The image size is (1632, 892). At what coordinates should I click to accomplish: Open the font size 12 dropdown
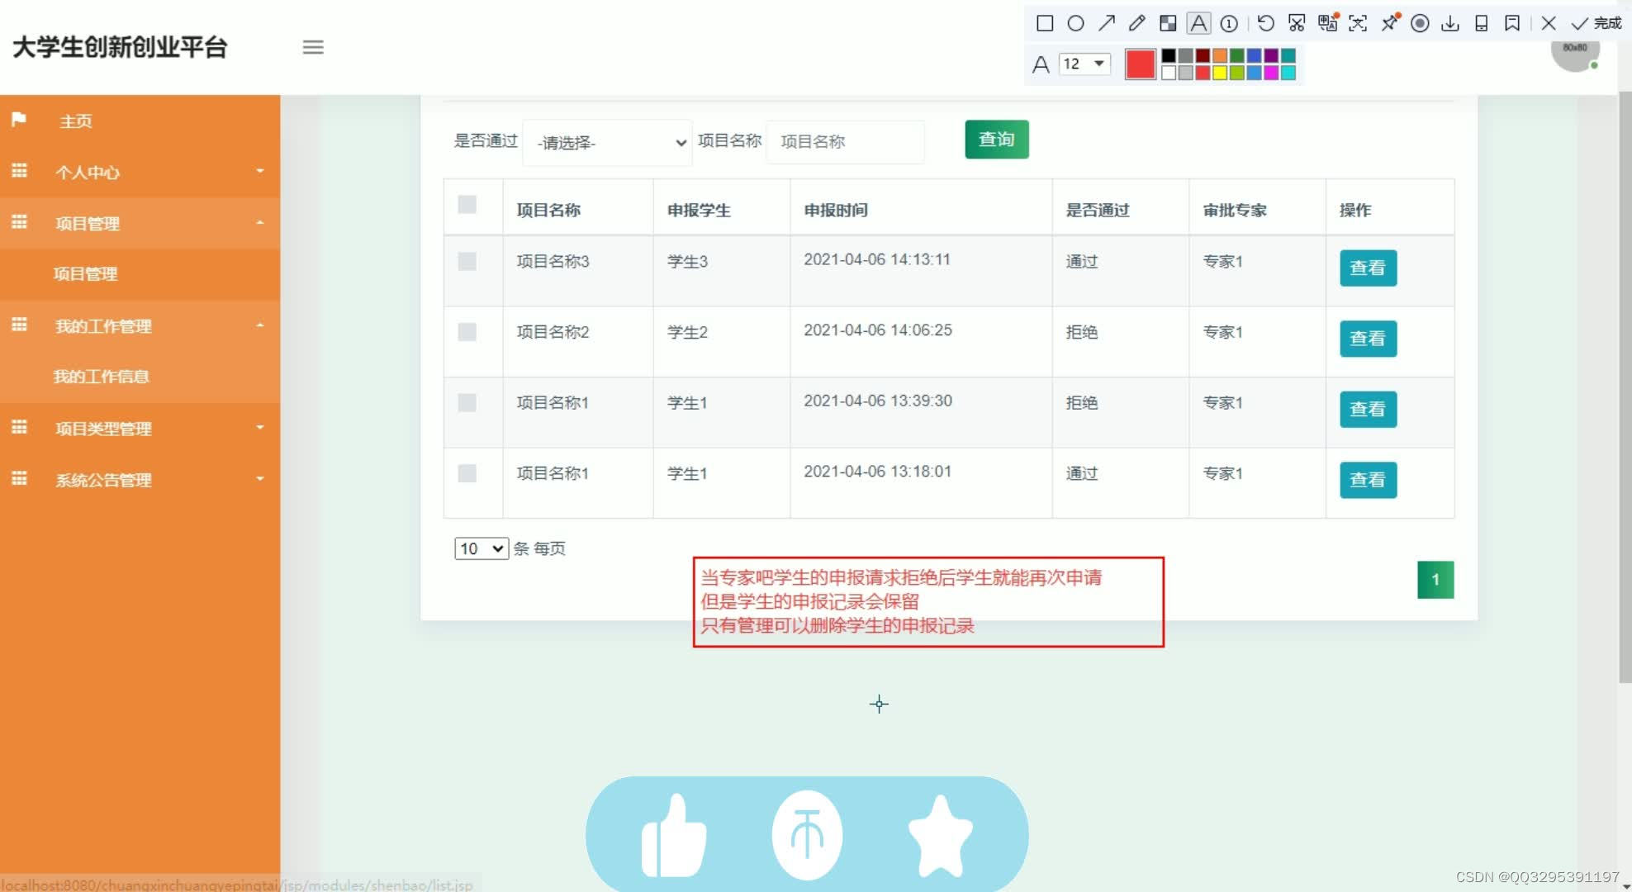(1084, 64)
